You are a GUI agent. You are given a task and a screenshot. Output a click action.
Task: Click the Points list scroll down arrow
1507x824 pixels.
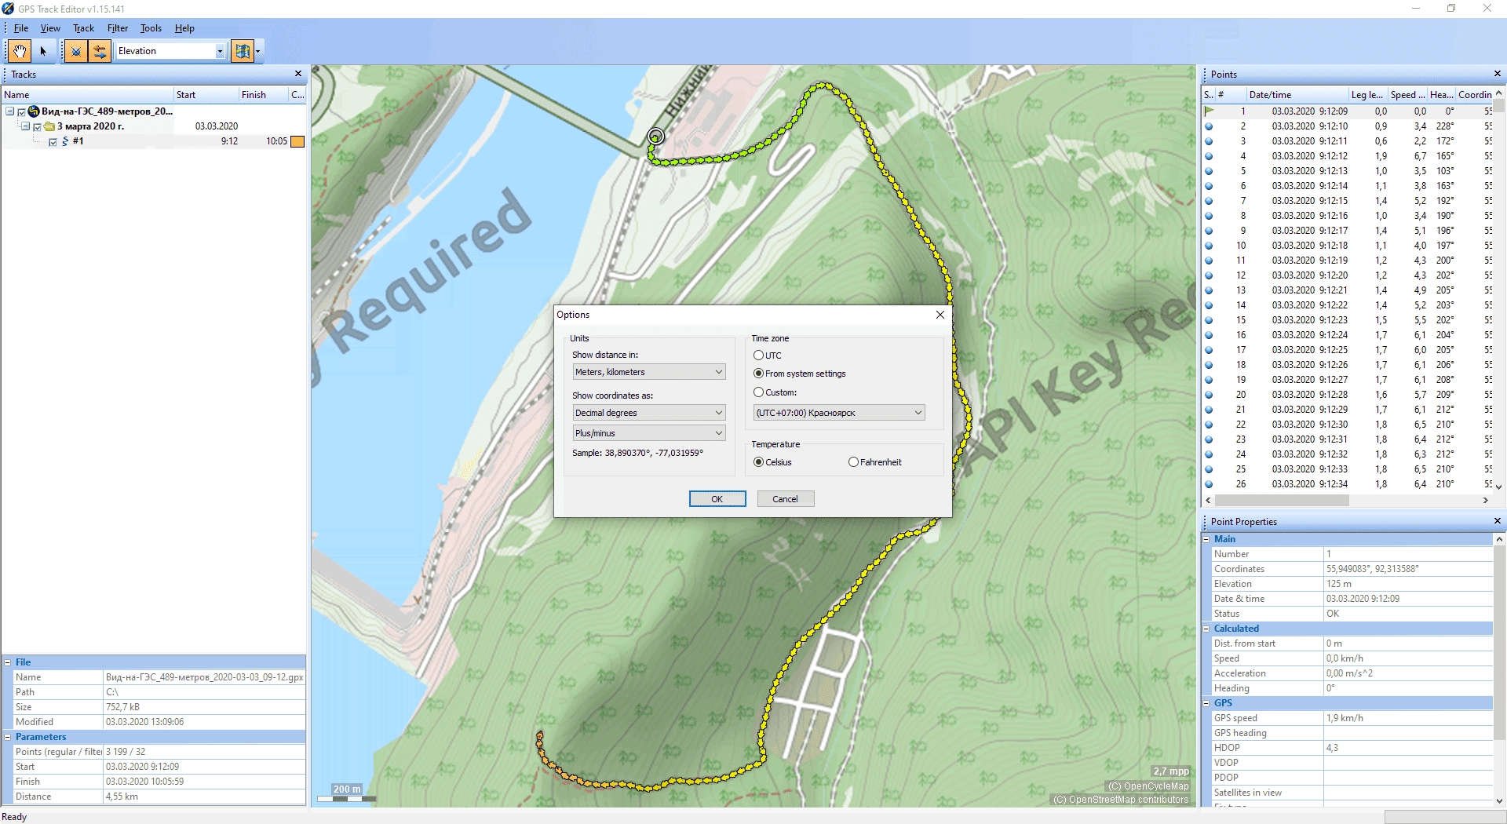1498,487
